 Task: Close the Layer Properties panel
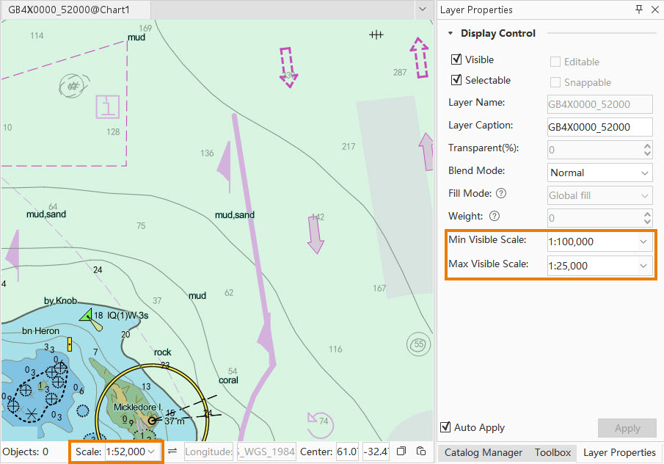[x=654, y=10]
